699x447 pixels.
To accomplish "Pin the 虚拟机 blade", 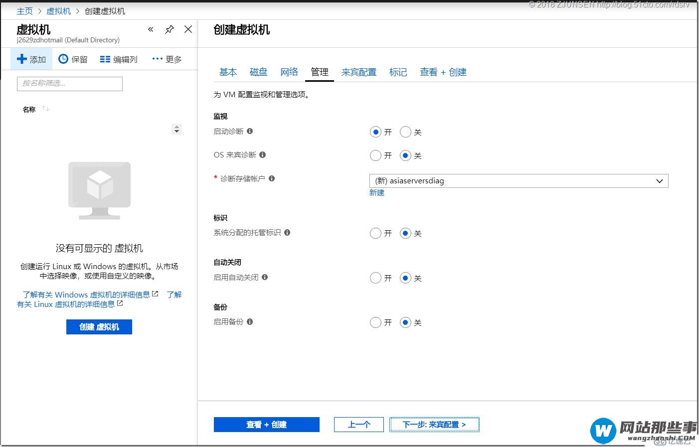I will (x=170, y=29).
